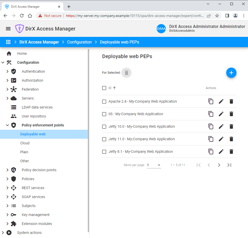Screen dimensions: 248x238
Task: Open the Items per page dropdown
Action: tap(154, 165)
